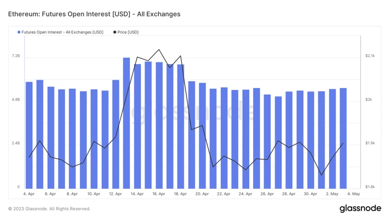The width and height of the screenshot is (390, 219).
Task: Click the price line peak near 16 Apr
Action: (159, 50)
